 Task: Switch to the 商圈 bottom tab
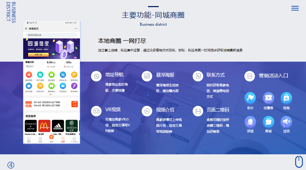point(63,140)
